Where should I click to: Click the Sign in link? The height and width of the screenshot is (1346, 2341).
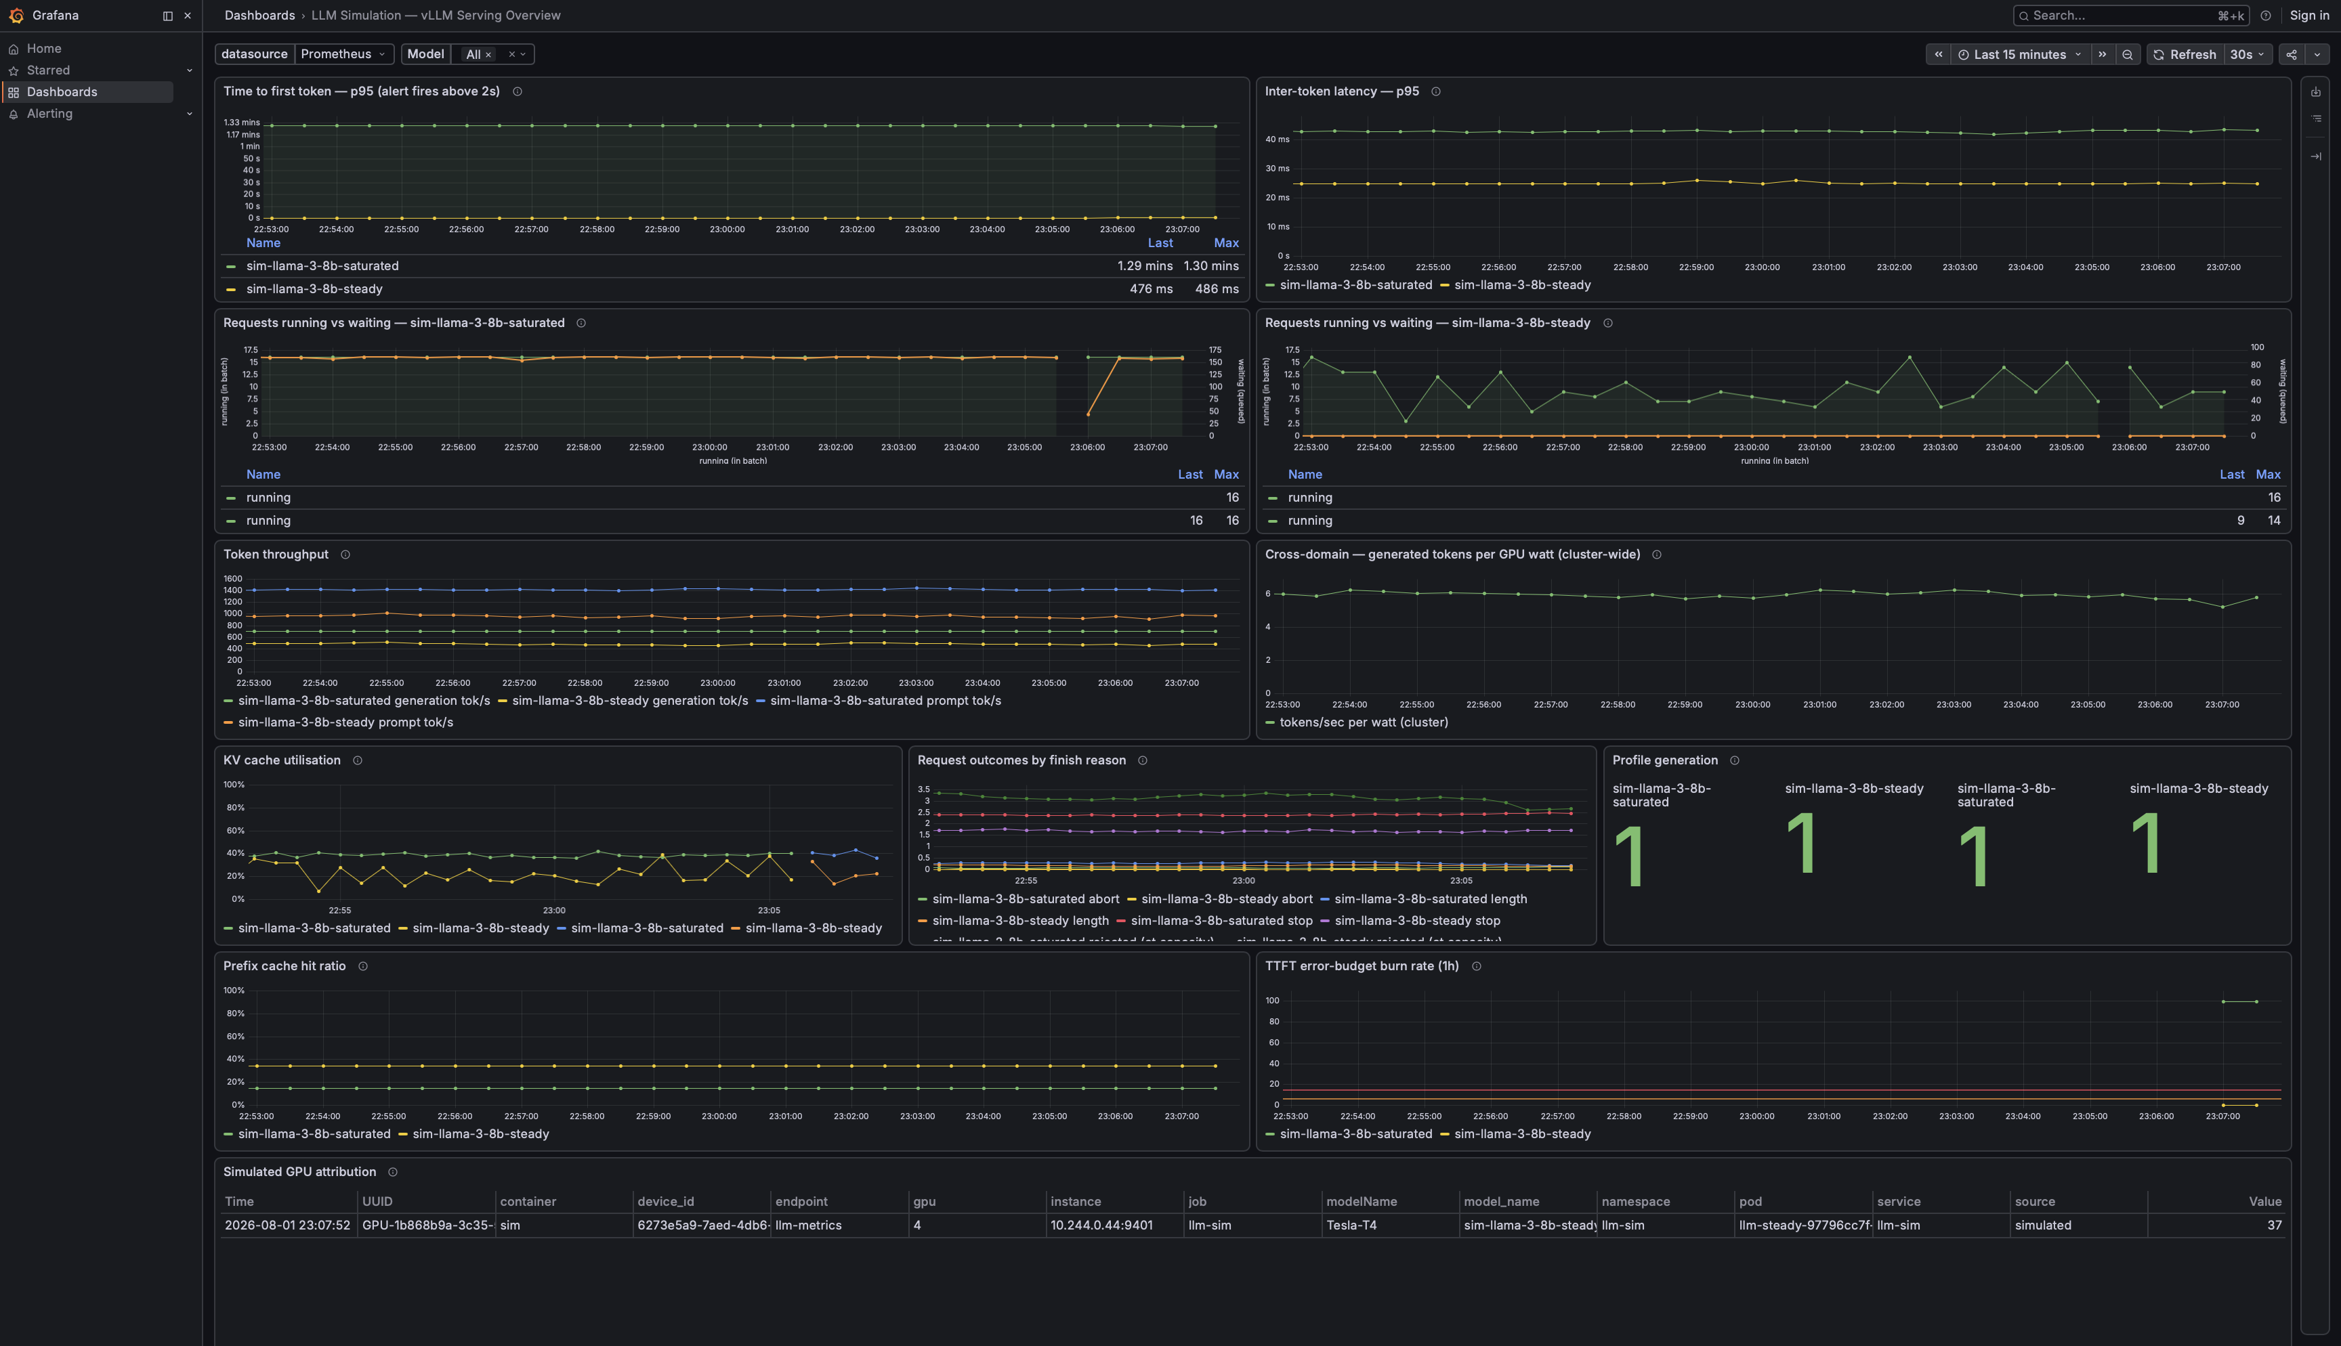click(2308, 16)
